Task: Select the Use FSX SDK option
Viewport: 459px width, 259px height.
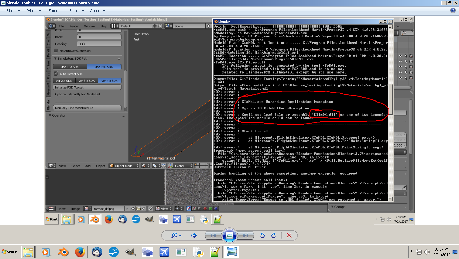Action: pyautogui.click(x=70, y=67)
